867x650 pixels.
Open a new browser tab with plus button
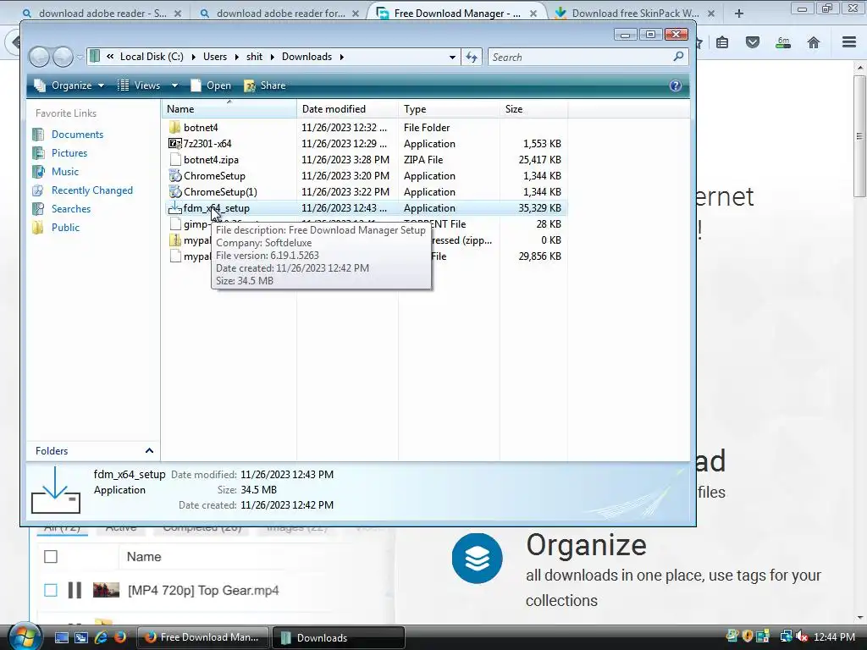pyautogui.click(x=738, y=14)
